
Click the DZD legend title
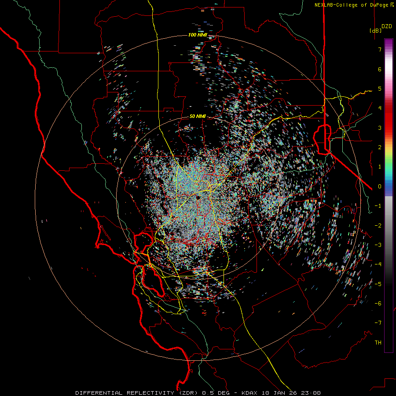(x=387, y=26)
